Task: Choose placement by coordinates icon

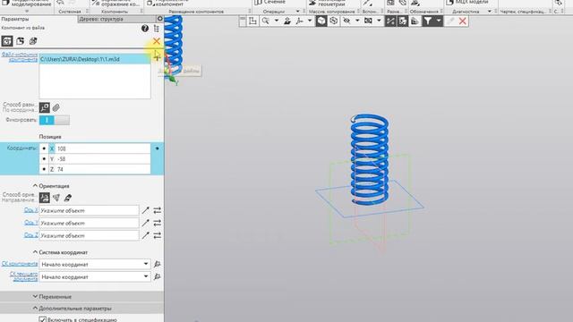Action: click(x=45, y=107)
